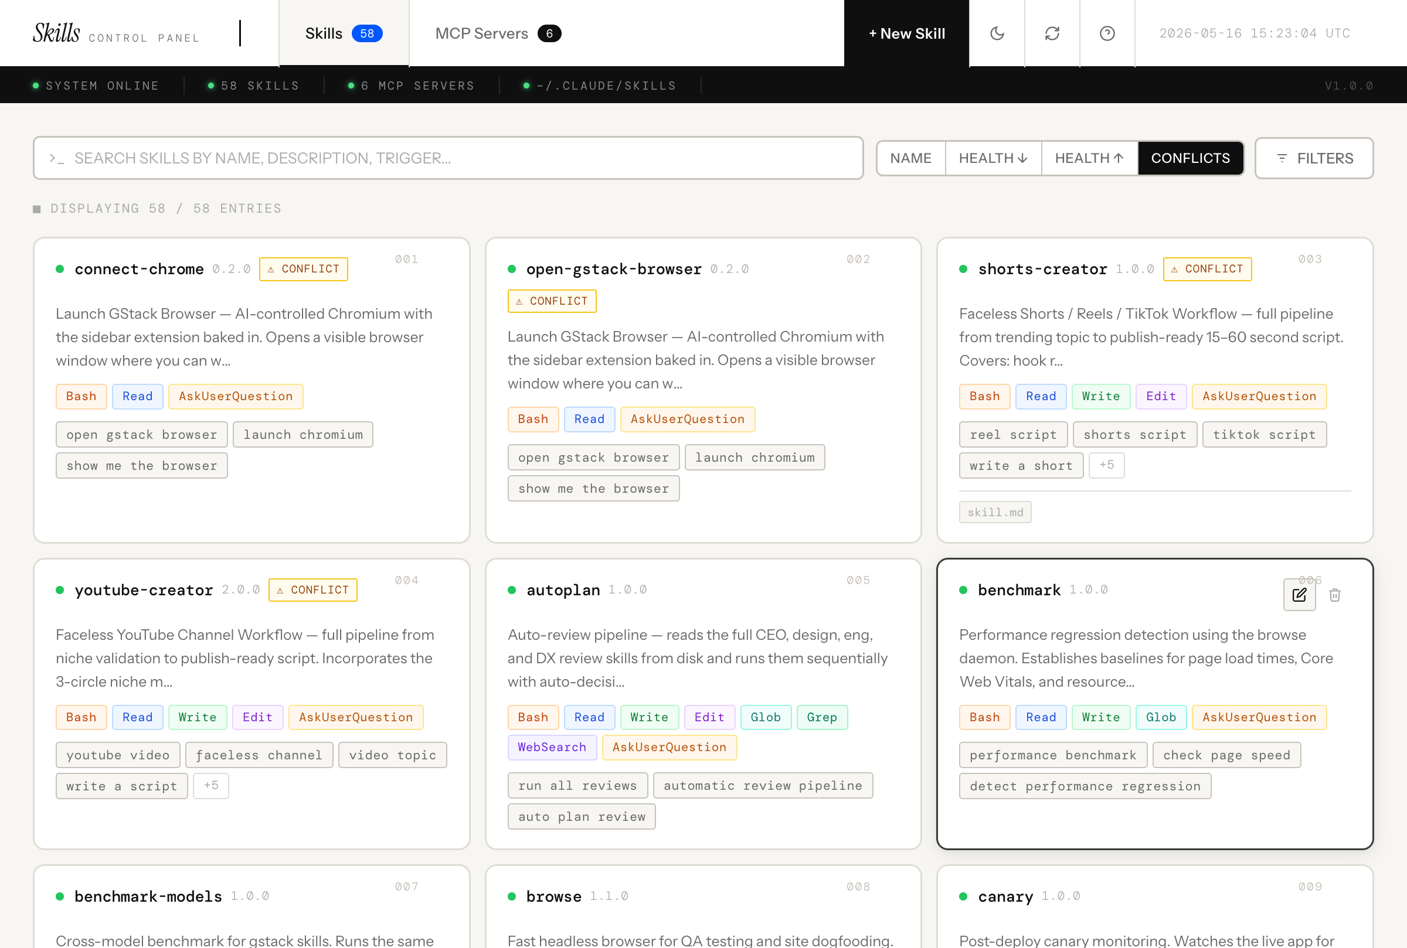The width and height of the screenshot is (1407, 948).
Task: Click 'reel script' trigger chip
Action: (1013, 435)
